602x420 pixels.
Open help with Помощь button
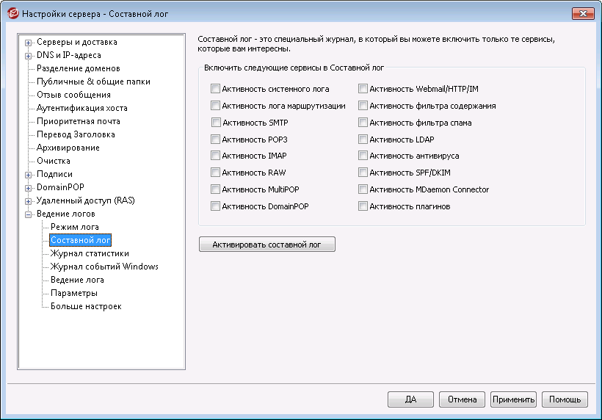click(x=565, y=399)
